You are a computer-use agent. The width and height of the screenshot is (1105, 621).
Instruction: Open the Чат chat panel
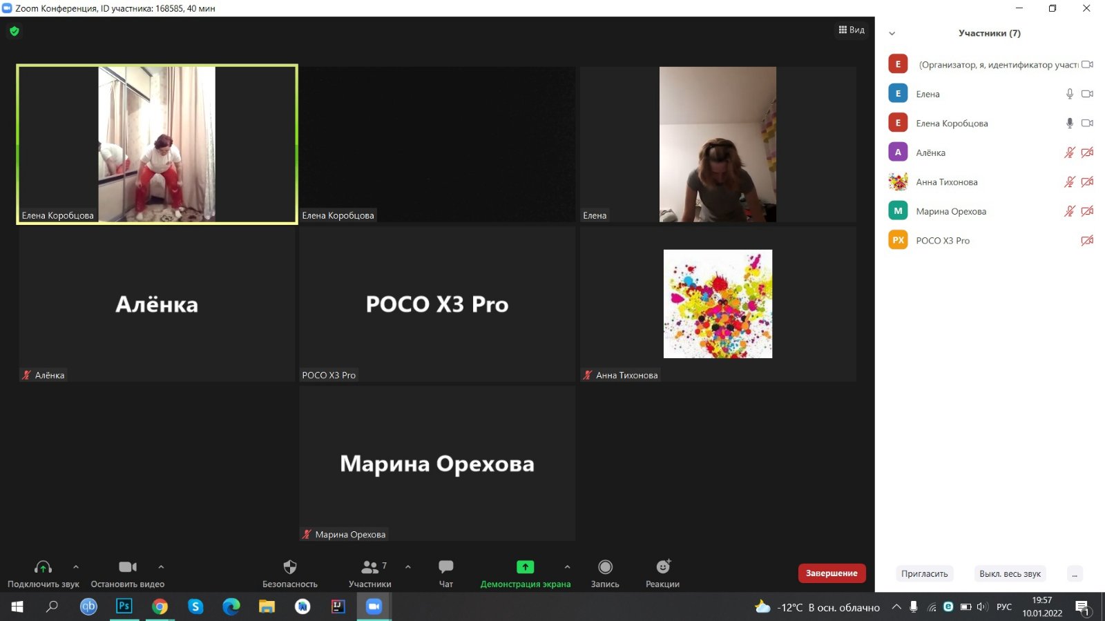[x=446, y=574]
